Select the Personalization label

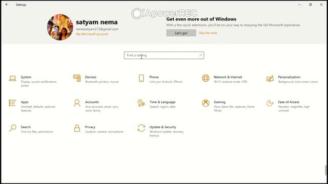[x=289, y=77]
